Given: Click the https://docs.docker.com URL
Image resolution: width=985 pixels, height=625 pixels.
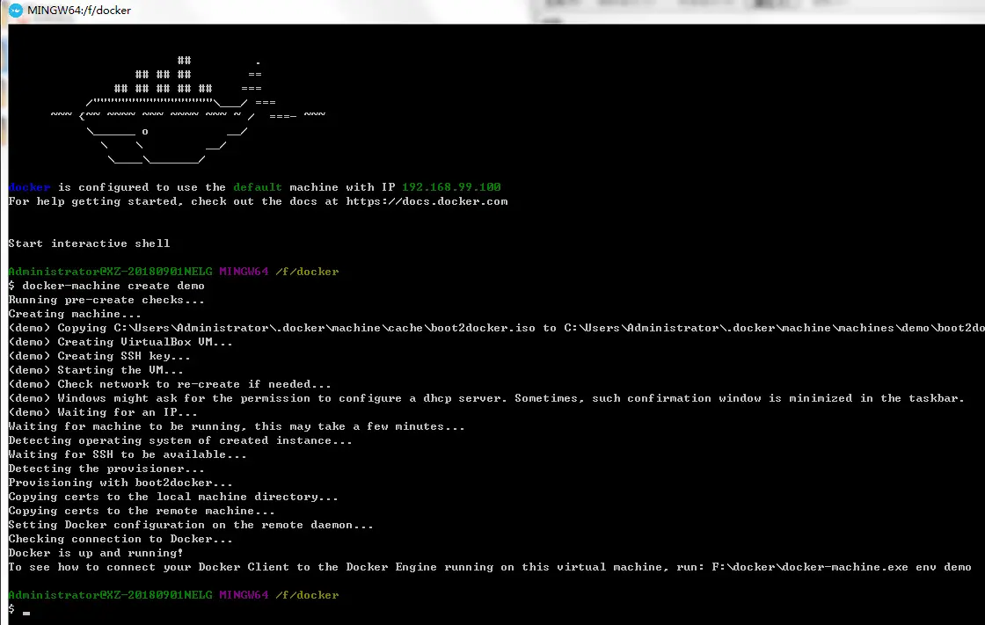Looking at the screenshot, I should point(427,201).
